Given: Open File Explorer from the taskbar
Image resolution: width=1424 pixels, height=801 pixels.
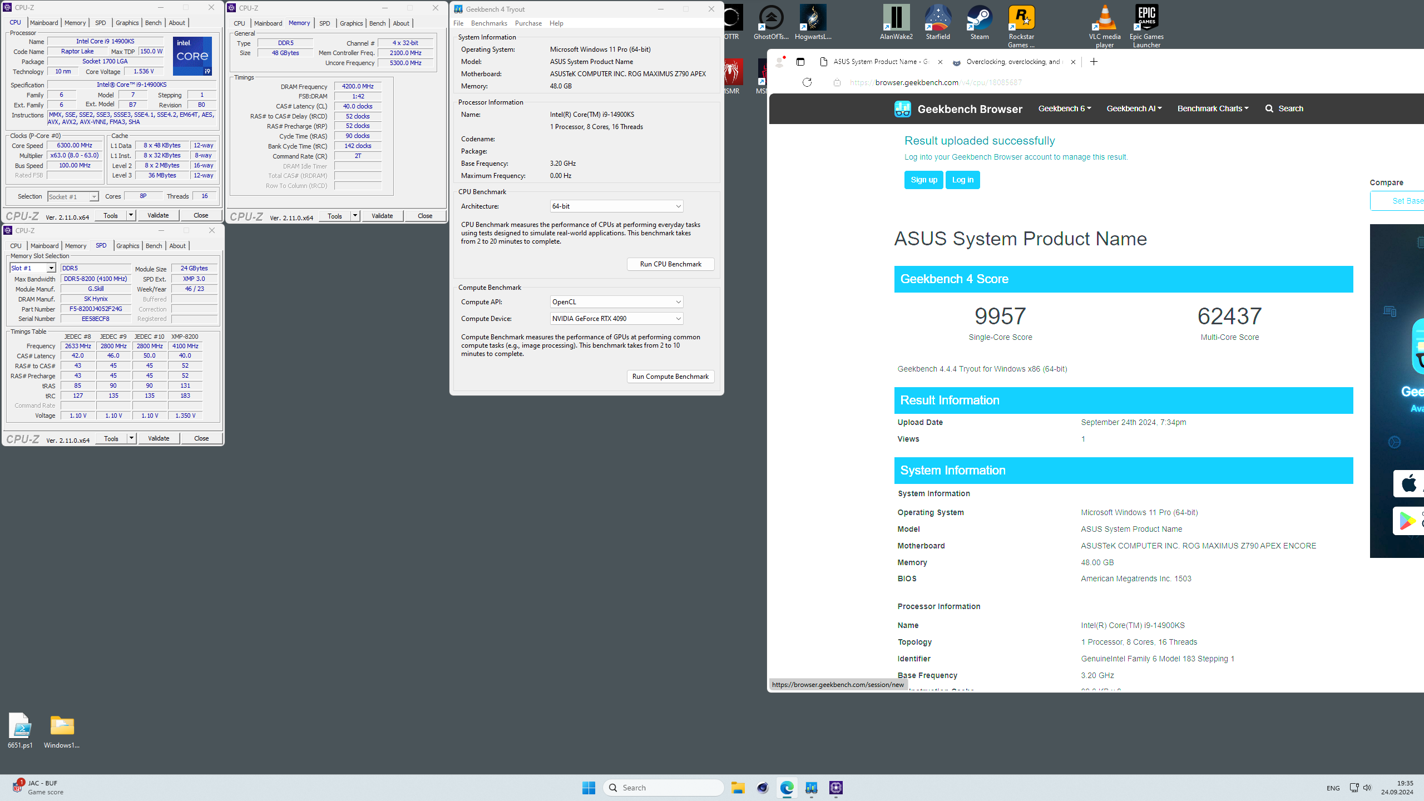Looking at the screenshot, I should (738, 788).
